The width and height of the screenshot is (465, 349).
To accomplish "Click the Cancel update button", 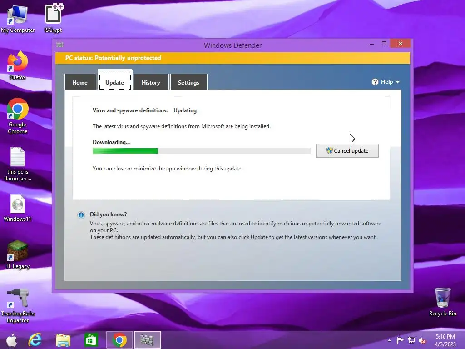I will 347,151.
